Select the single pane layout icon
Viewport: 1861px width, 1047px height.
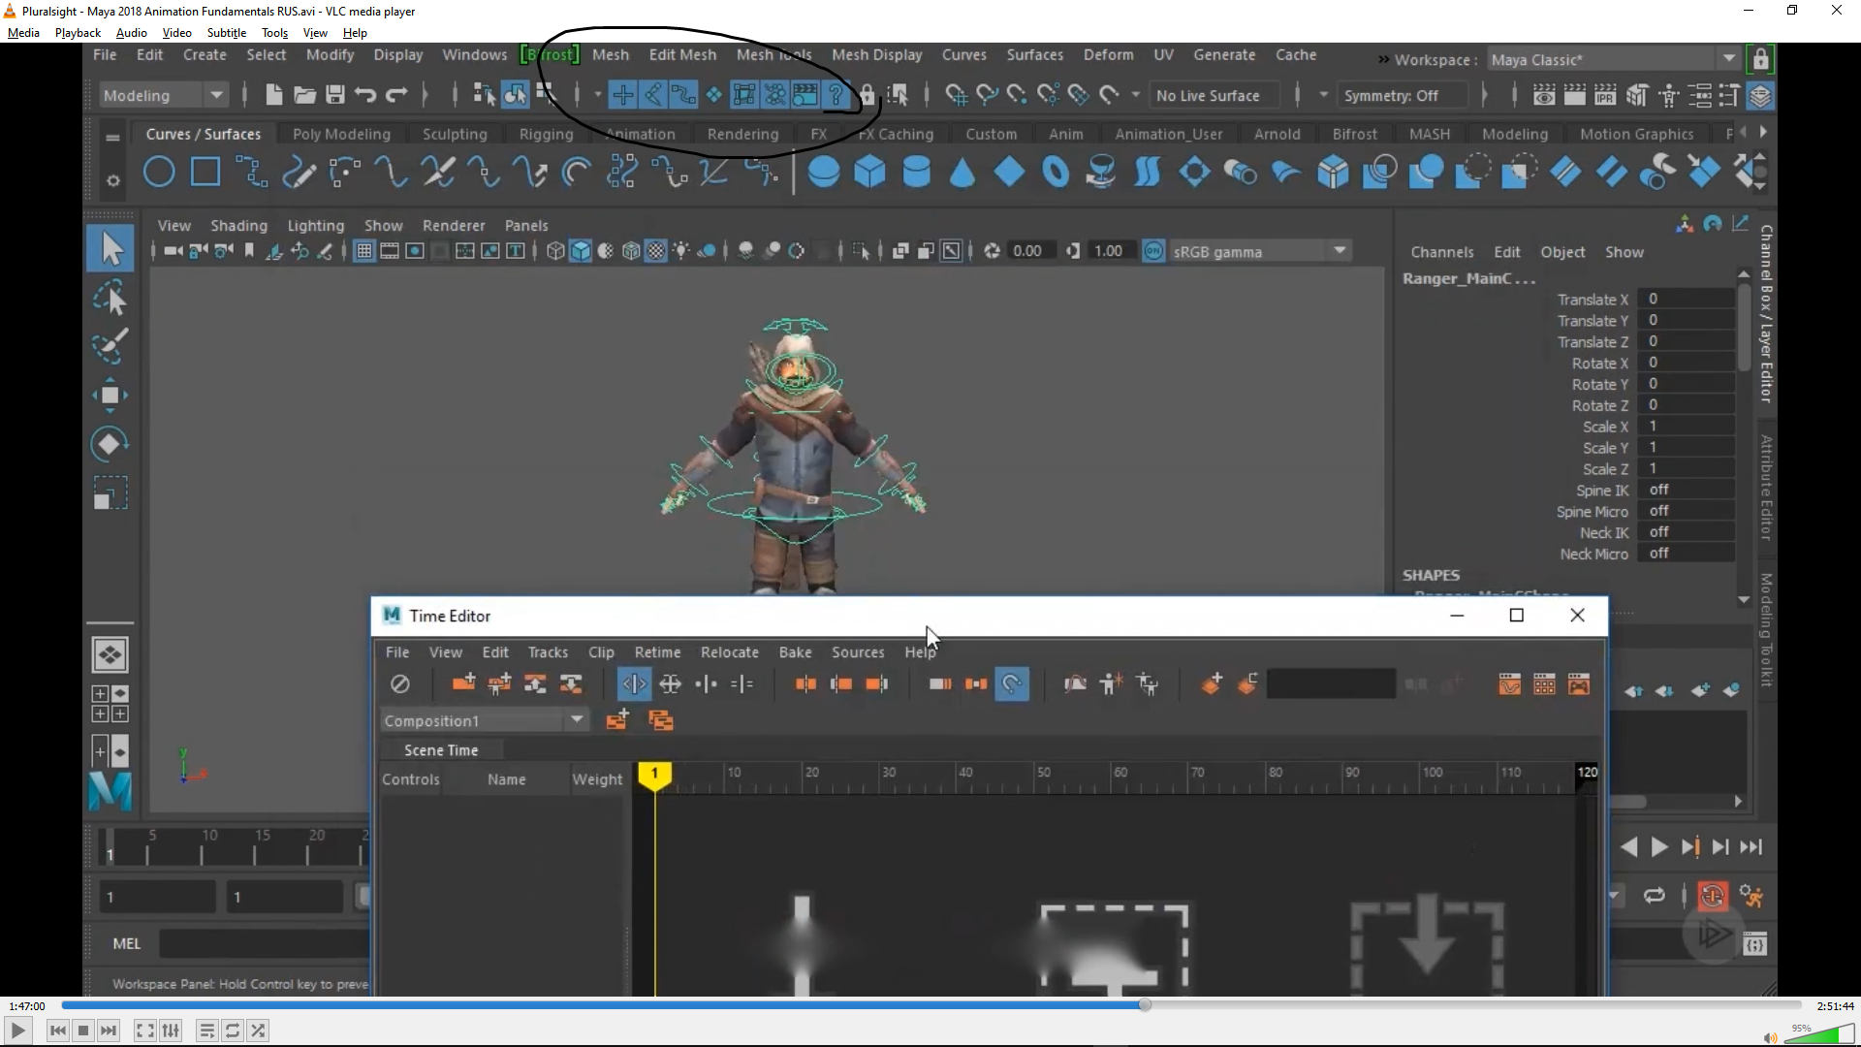tap(110, 655)
